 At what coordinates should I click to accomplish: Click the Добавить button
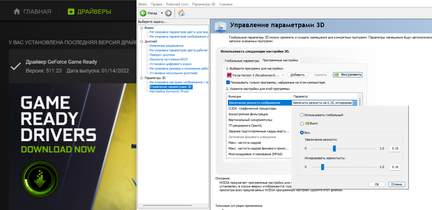pos(298,75)
